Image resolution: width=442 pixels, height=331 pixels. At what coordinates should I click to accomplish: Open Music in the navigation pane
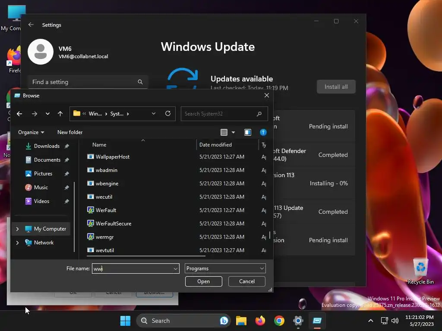pyautogui.click(x=41, y=187)
